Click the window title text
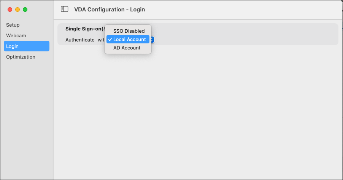The width and height of the screenshot is (343, 180). [x=110, y=9]
